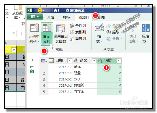Viewport: 157px width, 113px height.
Task: Select row number 2 in the query grid
Action: (x=44, y=73)
